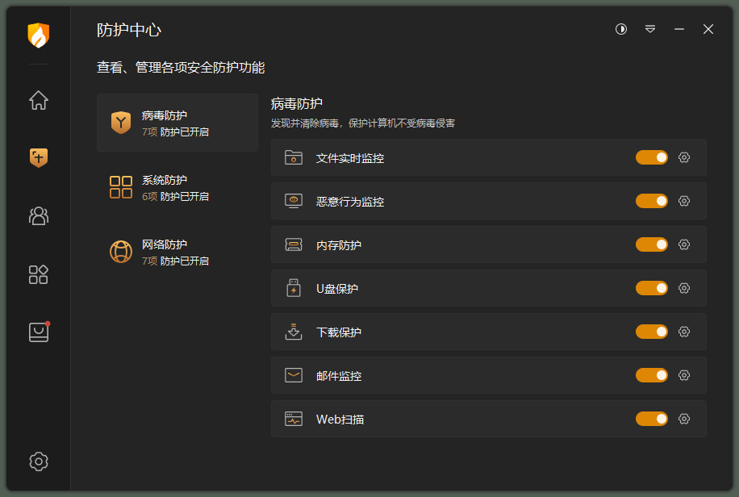739x497 pixels.
Task: Click the theme switch icon in title bar
Action: click(621, 29)
